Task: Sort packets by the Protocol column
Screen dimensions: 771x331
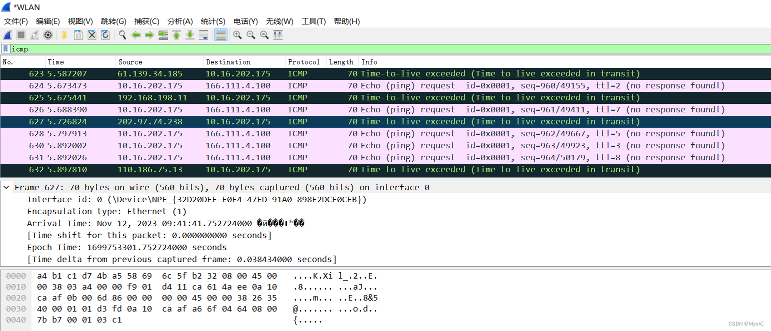Action: (306, 62)
